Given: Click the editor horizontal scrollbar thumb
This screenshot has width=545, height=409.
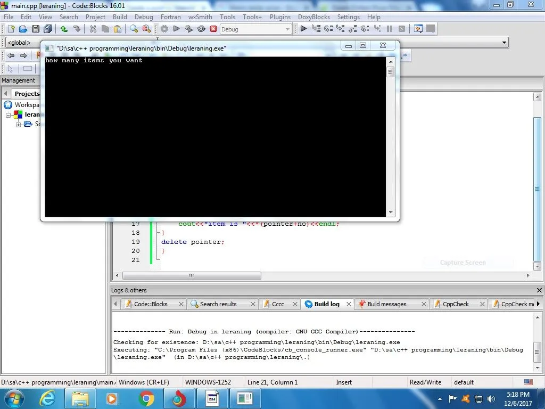Looking at the screenshot, I should coord(192,275).
